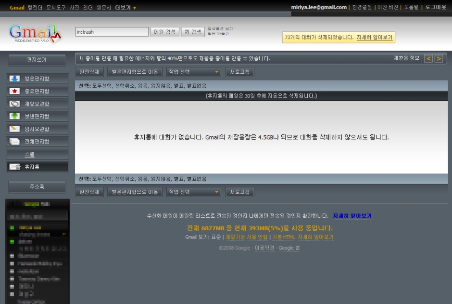This screenshot has width=452, height=304.
Task: Click 별표없음 in the upper selection bar
Action: click(x=197, y=86)
